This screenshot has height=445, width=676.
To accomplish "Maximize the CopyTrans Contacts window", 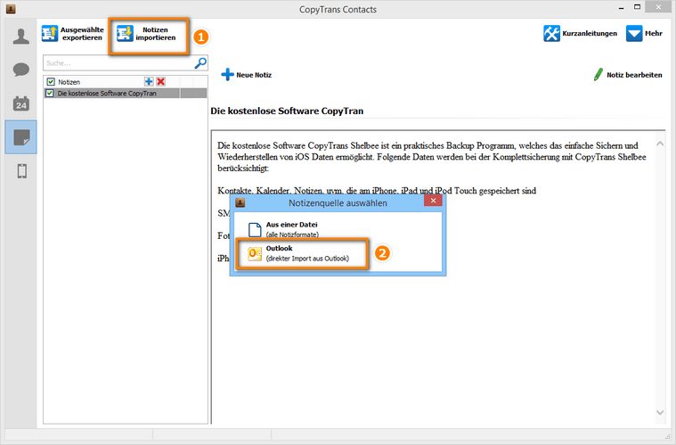I will point(637,7).
